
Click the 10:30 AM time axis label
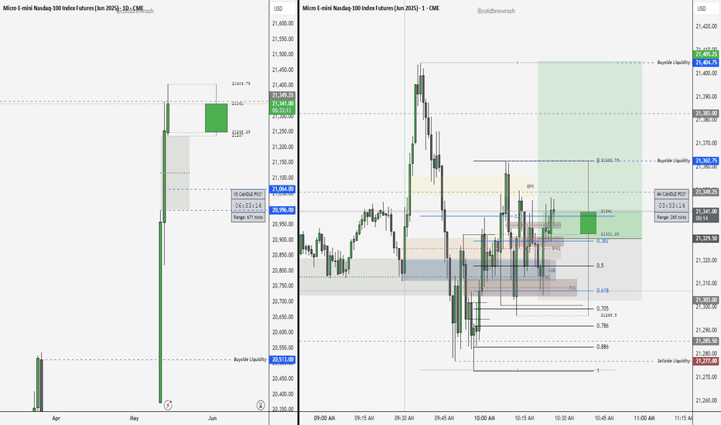click(x=564, y=418)
